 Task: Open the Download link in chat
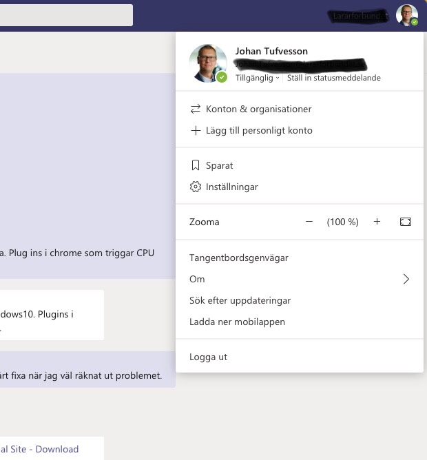point(56,449)
